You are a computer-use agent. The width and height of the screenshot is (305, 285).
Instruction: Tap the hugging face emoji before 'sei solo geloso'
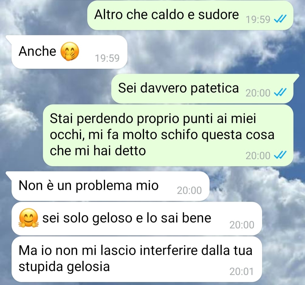[28, 218]
